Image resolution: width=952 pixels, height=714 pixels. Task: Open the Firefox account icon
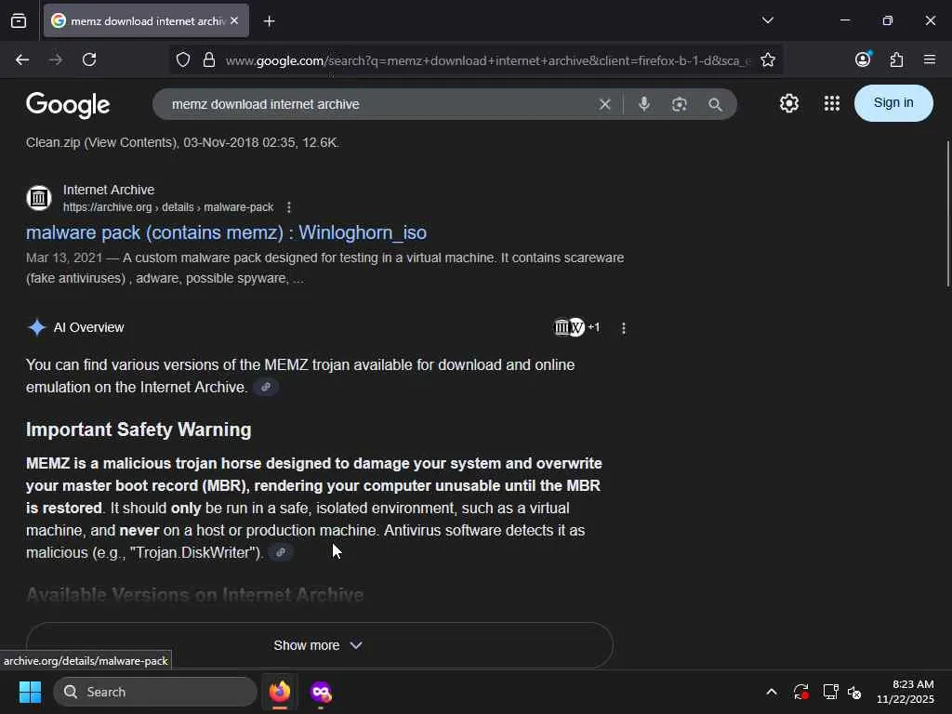pos(863,59)
